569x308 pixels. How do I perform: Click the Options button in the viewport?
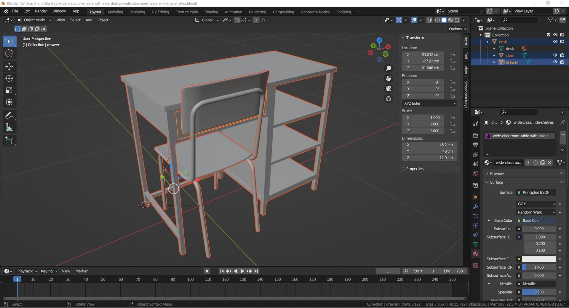(457, 29)
